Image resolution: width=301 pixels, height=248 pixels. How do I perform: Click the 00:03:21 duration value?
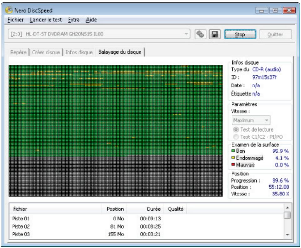pyautogui.click(x=150, y=234)
